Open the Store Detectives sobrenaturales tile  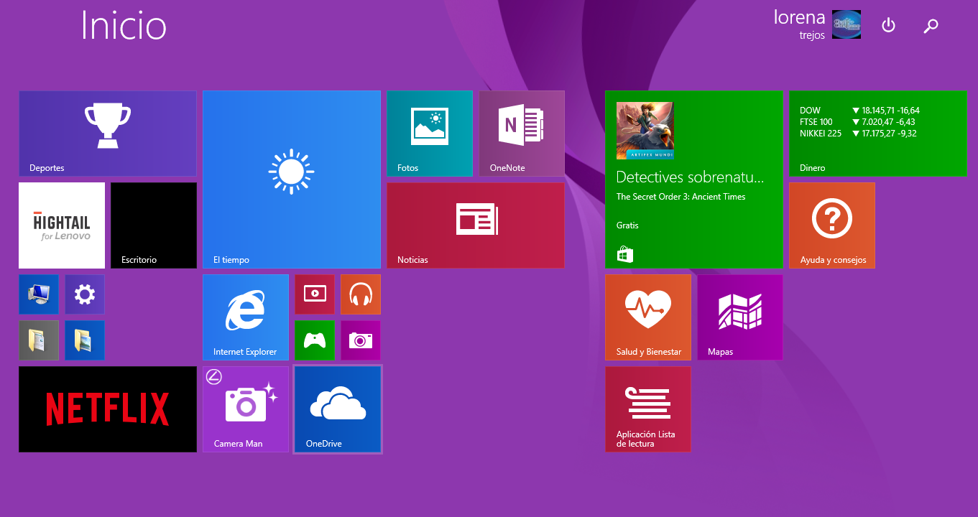click(694, 180)
